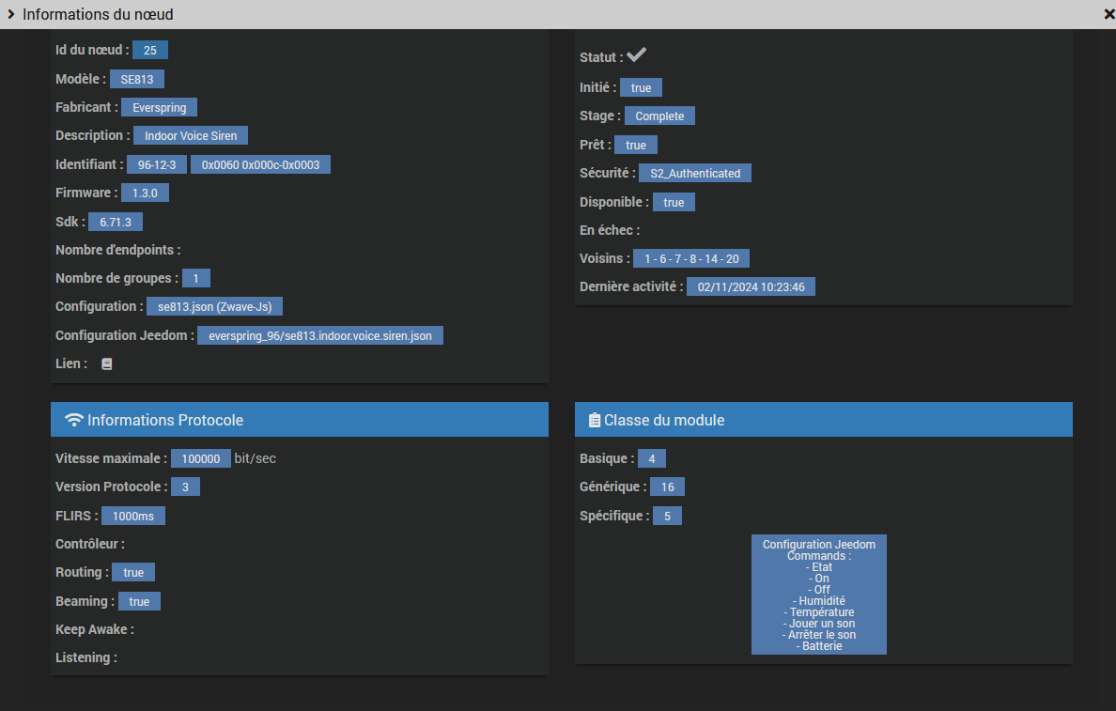The image size is (1116, 711).
Task: Click the Listening label
Action: click(86, 657)
